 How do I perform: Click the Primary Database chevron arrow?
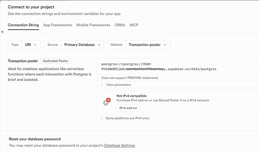pyautogui.click(x=99, y=45)
